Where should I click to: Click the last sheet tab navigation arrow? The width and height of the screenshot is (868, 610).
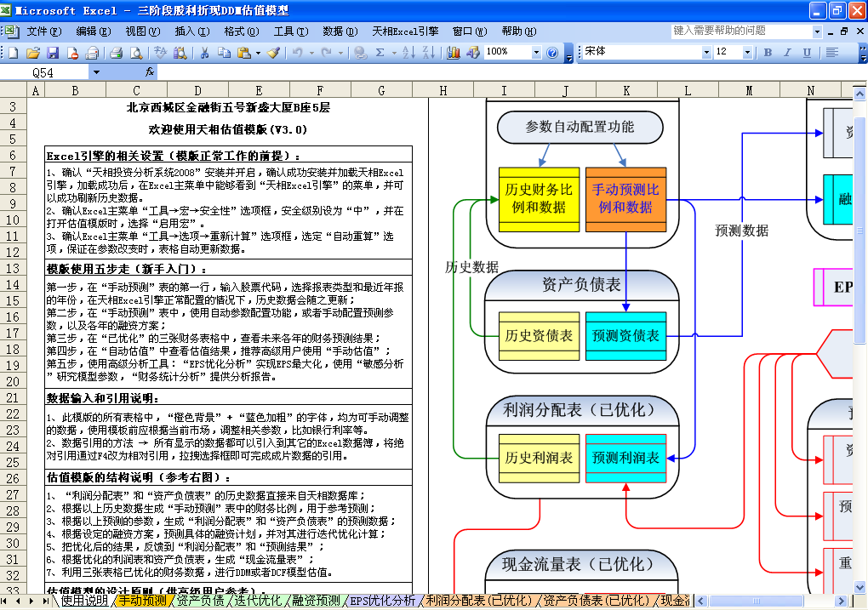tap(45, 601)
